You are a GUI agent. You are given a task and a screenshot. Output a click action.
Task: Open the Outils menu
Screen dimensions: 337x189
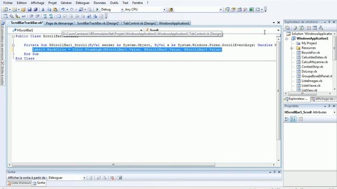(114, 3)
